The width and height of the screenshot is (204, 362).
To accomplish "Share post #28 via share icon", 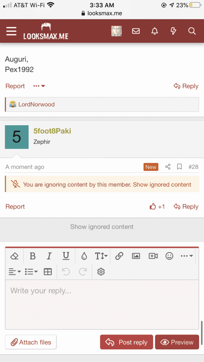I will [x=168, y=167].
